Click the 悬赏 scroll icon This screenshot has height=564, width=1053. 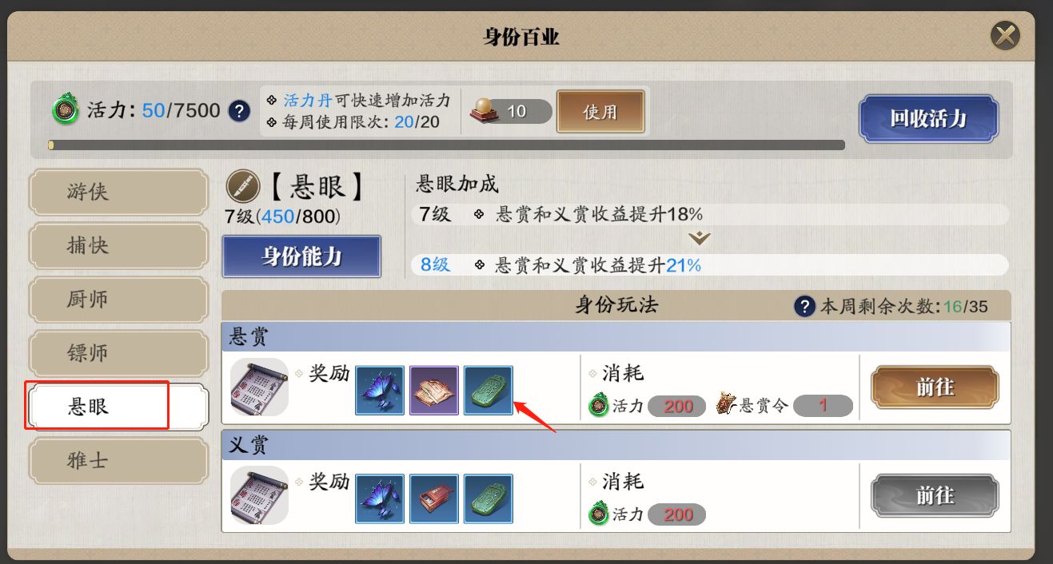[x=259, y=387]
